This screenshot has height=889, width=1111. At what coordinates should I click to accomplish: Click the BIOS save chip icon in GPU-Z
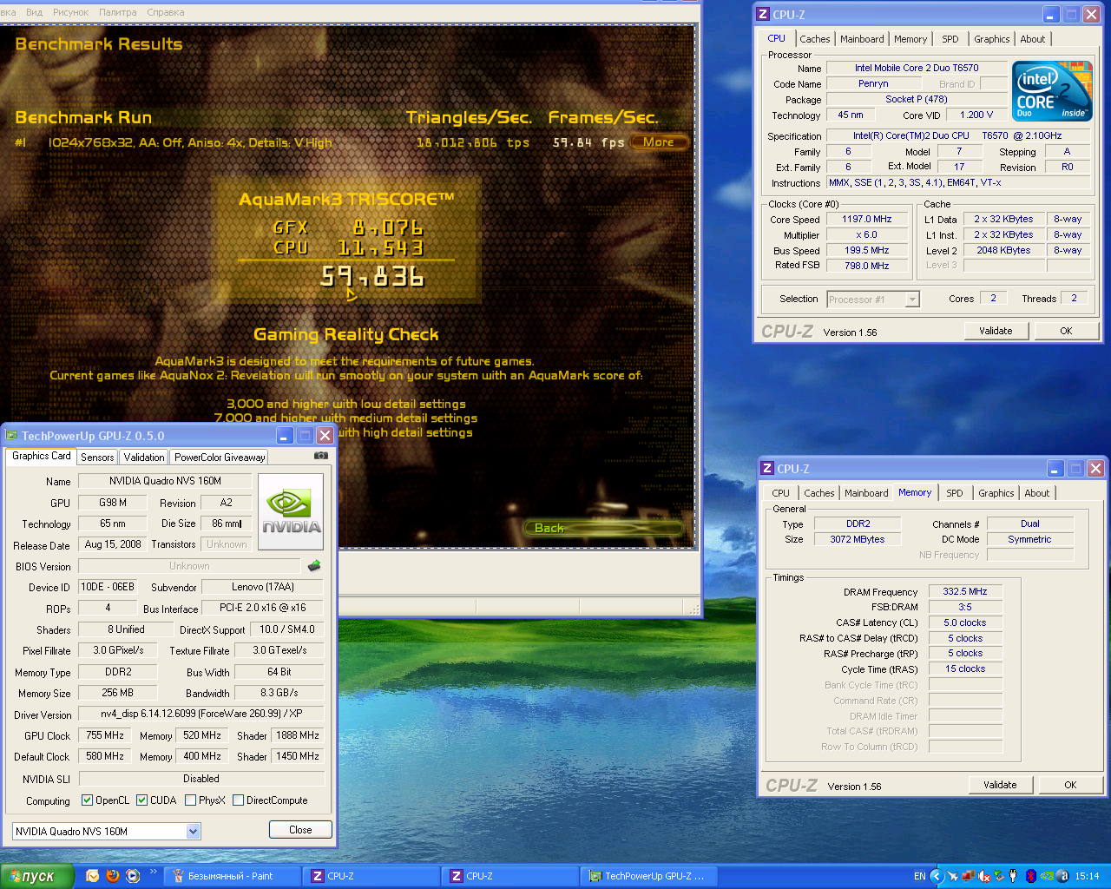coord(314,566)
